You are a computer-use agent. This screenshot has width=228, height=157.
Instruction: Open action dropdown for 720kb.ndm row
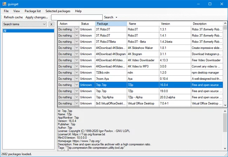coord(76,73)
